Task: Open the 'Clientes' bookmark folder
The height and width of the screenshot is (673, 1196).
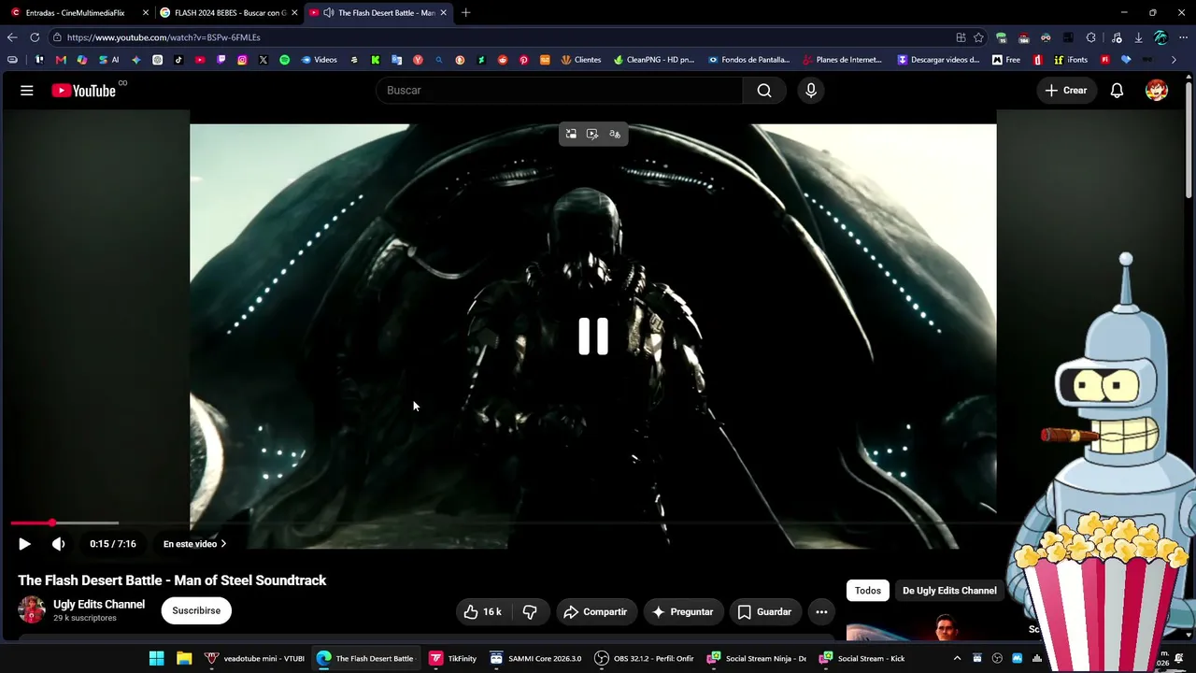Action: pos(581,60)
